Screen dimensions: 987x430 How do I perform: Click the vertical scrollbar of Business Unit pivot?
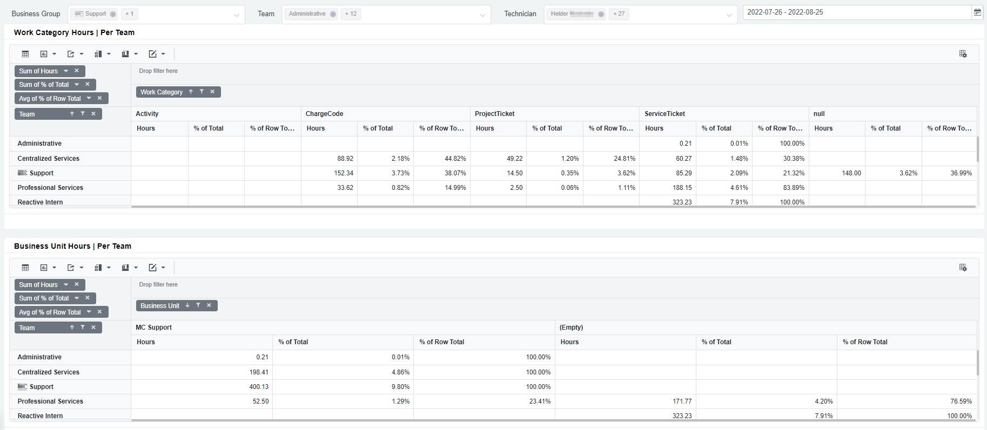[x=977, y=363]
